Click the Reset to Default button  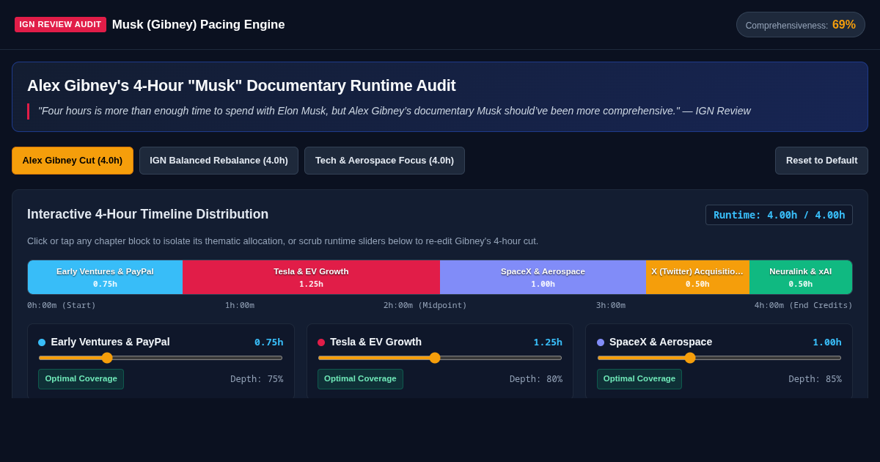[x=821, y=161]
